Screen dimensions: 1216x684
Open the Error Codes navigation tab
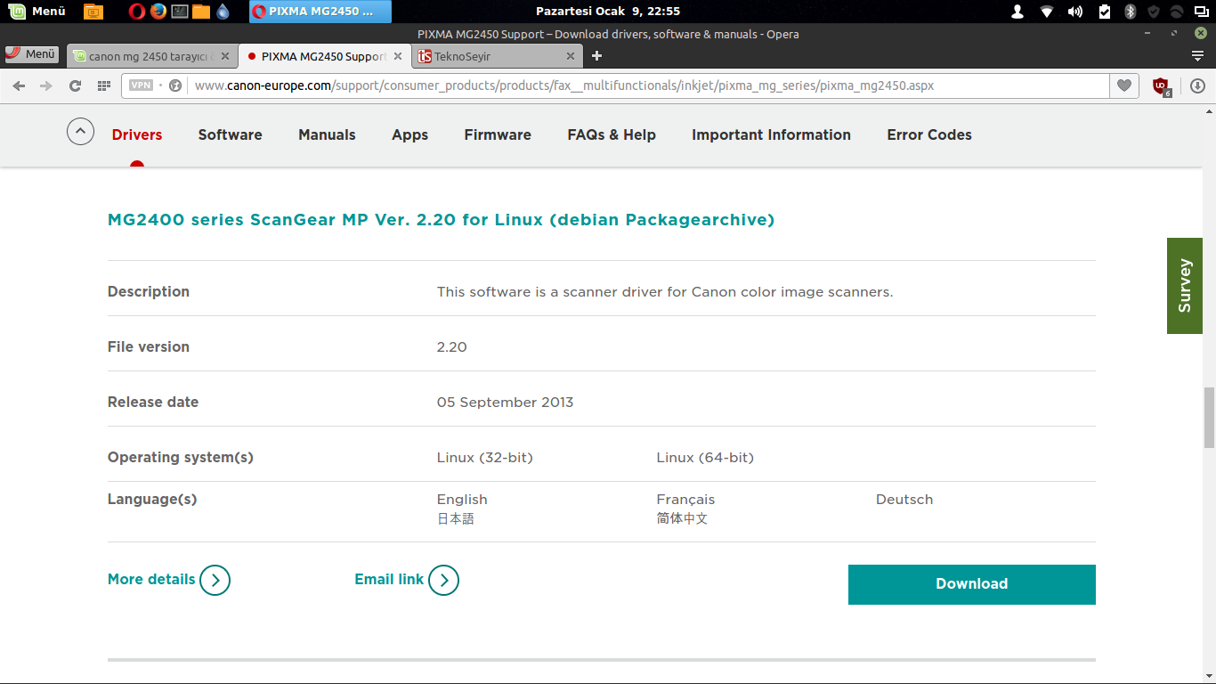(929, 135)
